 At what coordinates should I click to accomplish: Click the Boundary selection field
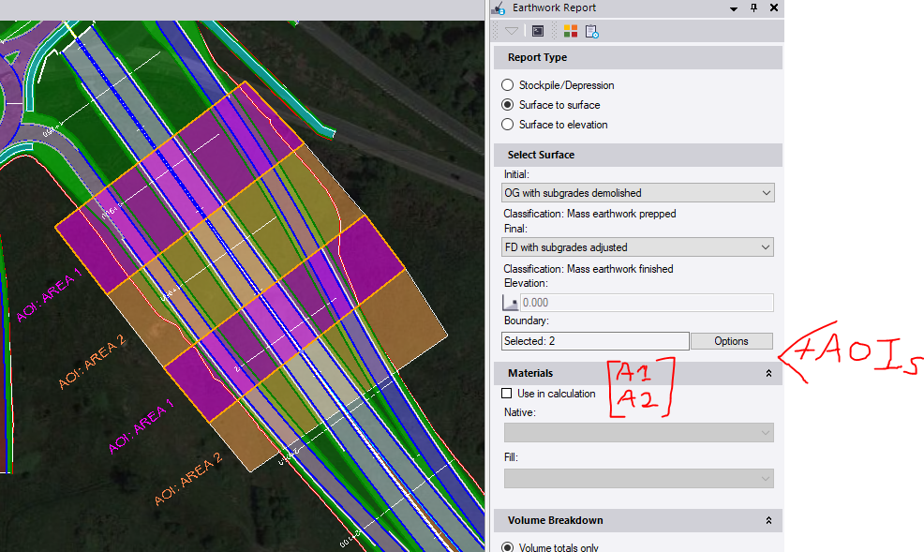click(595, 341)
